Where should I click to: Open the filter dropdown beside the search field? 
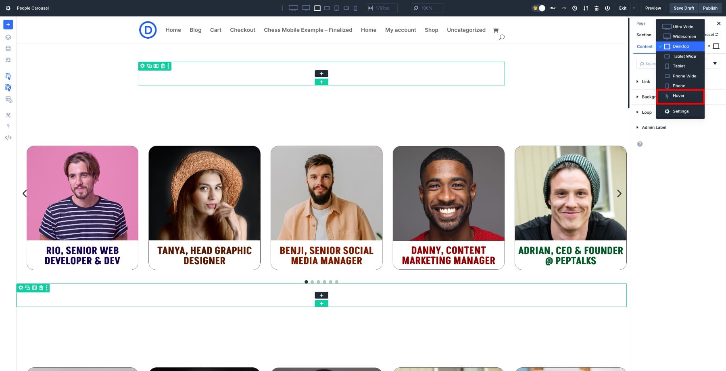(715, 64)
